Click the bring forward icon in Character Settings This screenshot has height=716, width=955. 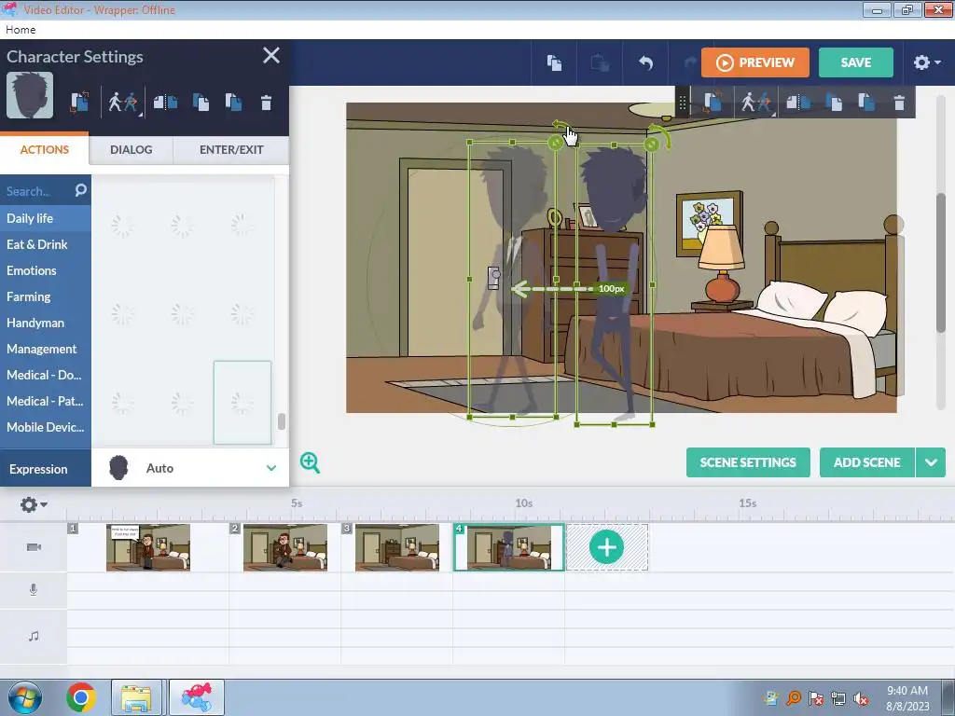coord(201,103)
